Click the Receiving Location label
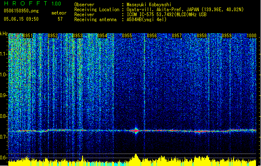 pyautogui.click(x=97, y=10)
